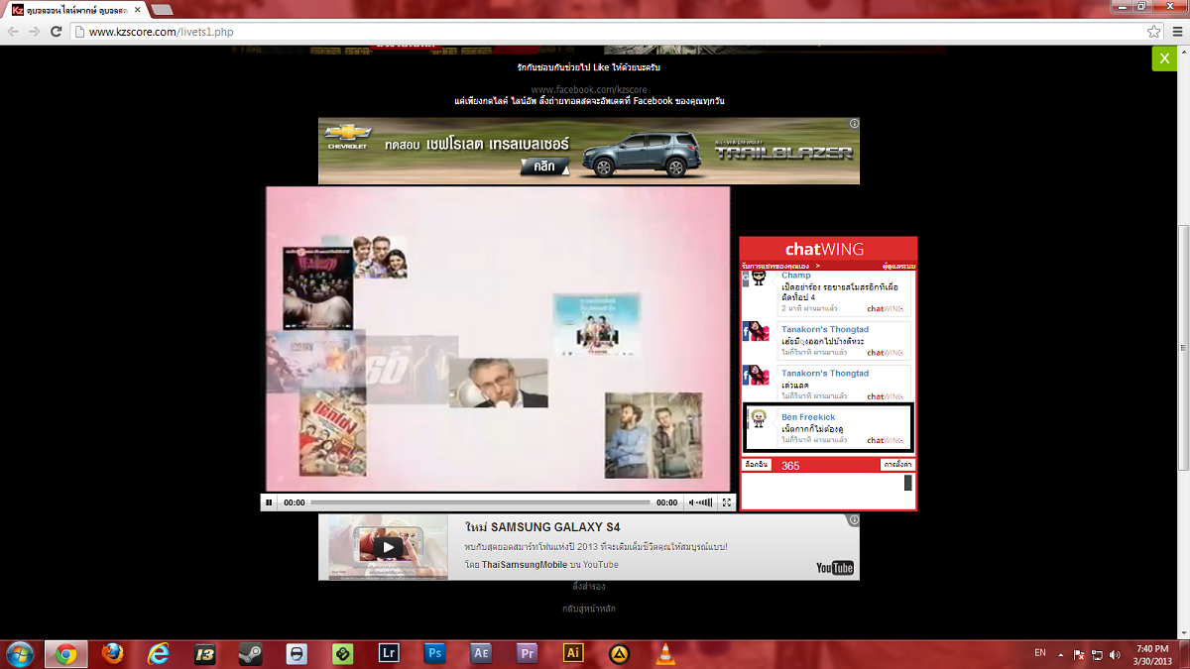Switch to Chrome in the taskbar
This screenshot has height=669, width=1190.
tap(66, 654)
